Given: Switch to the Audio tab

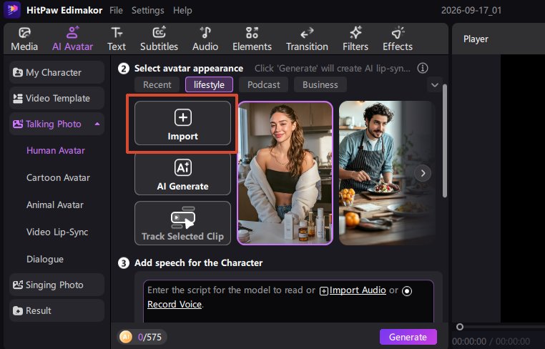Looking at the screenshot, I should click(205, 39).
